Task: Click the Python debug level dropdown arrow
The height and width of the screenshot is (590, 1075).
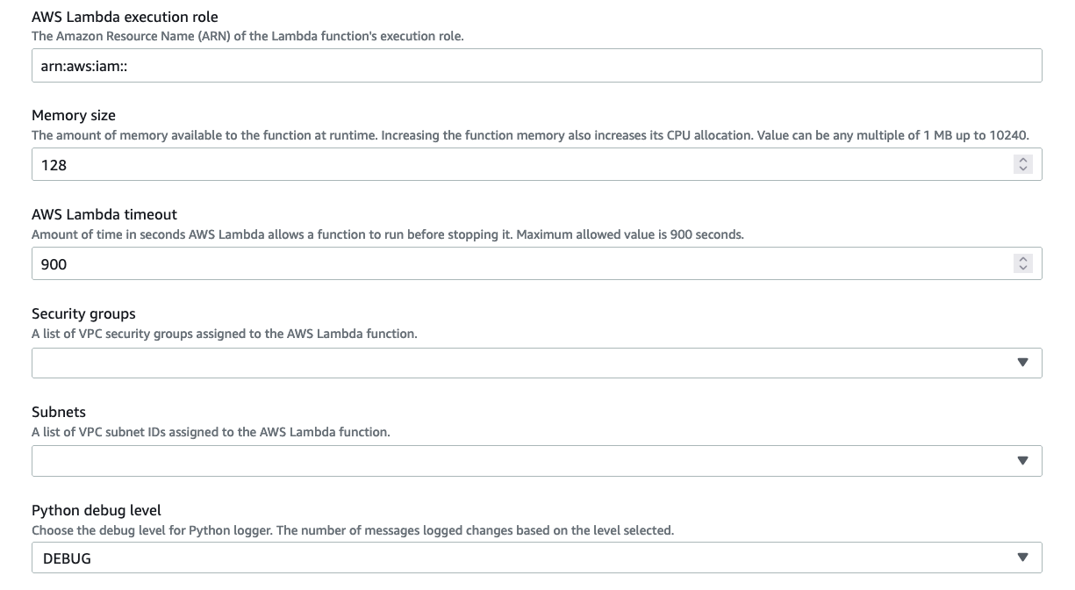Action: 1021,556
